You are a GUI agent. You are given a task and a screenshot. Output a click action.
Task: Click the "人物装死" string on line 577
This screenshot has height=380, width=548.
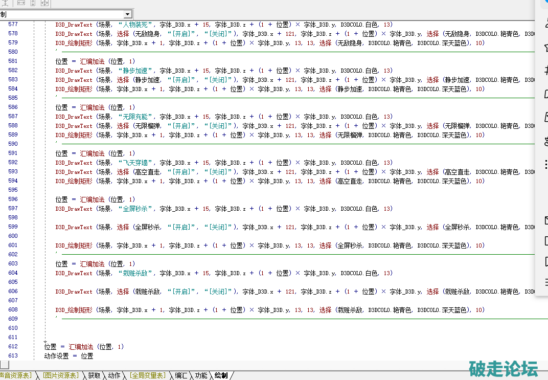136,25
